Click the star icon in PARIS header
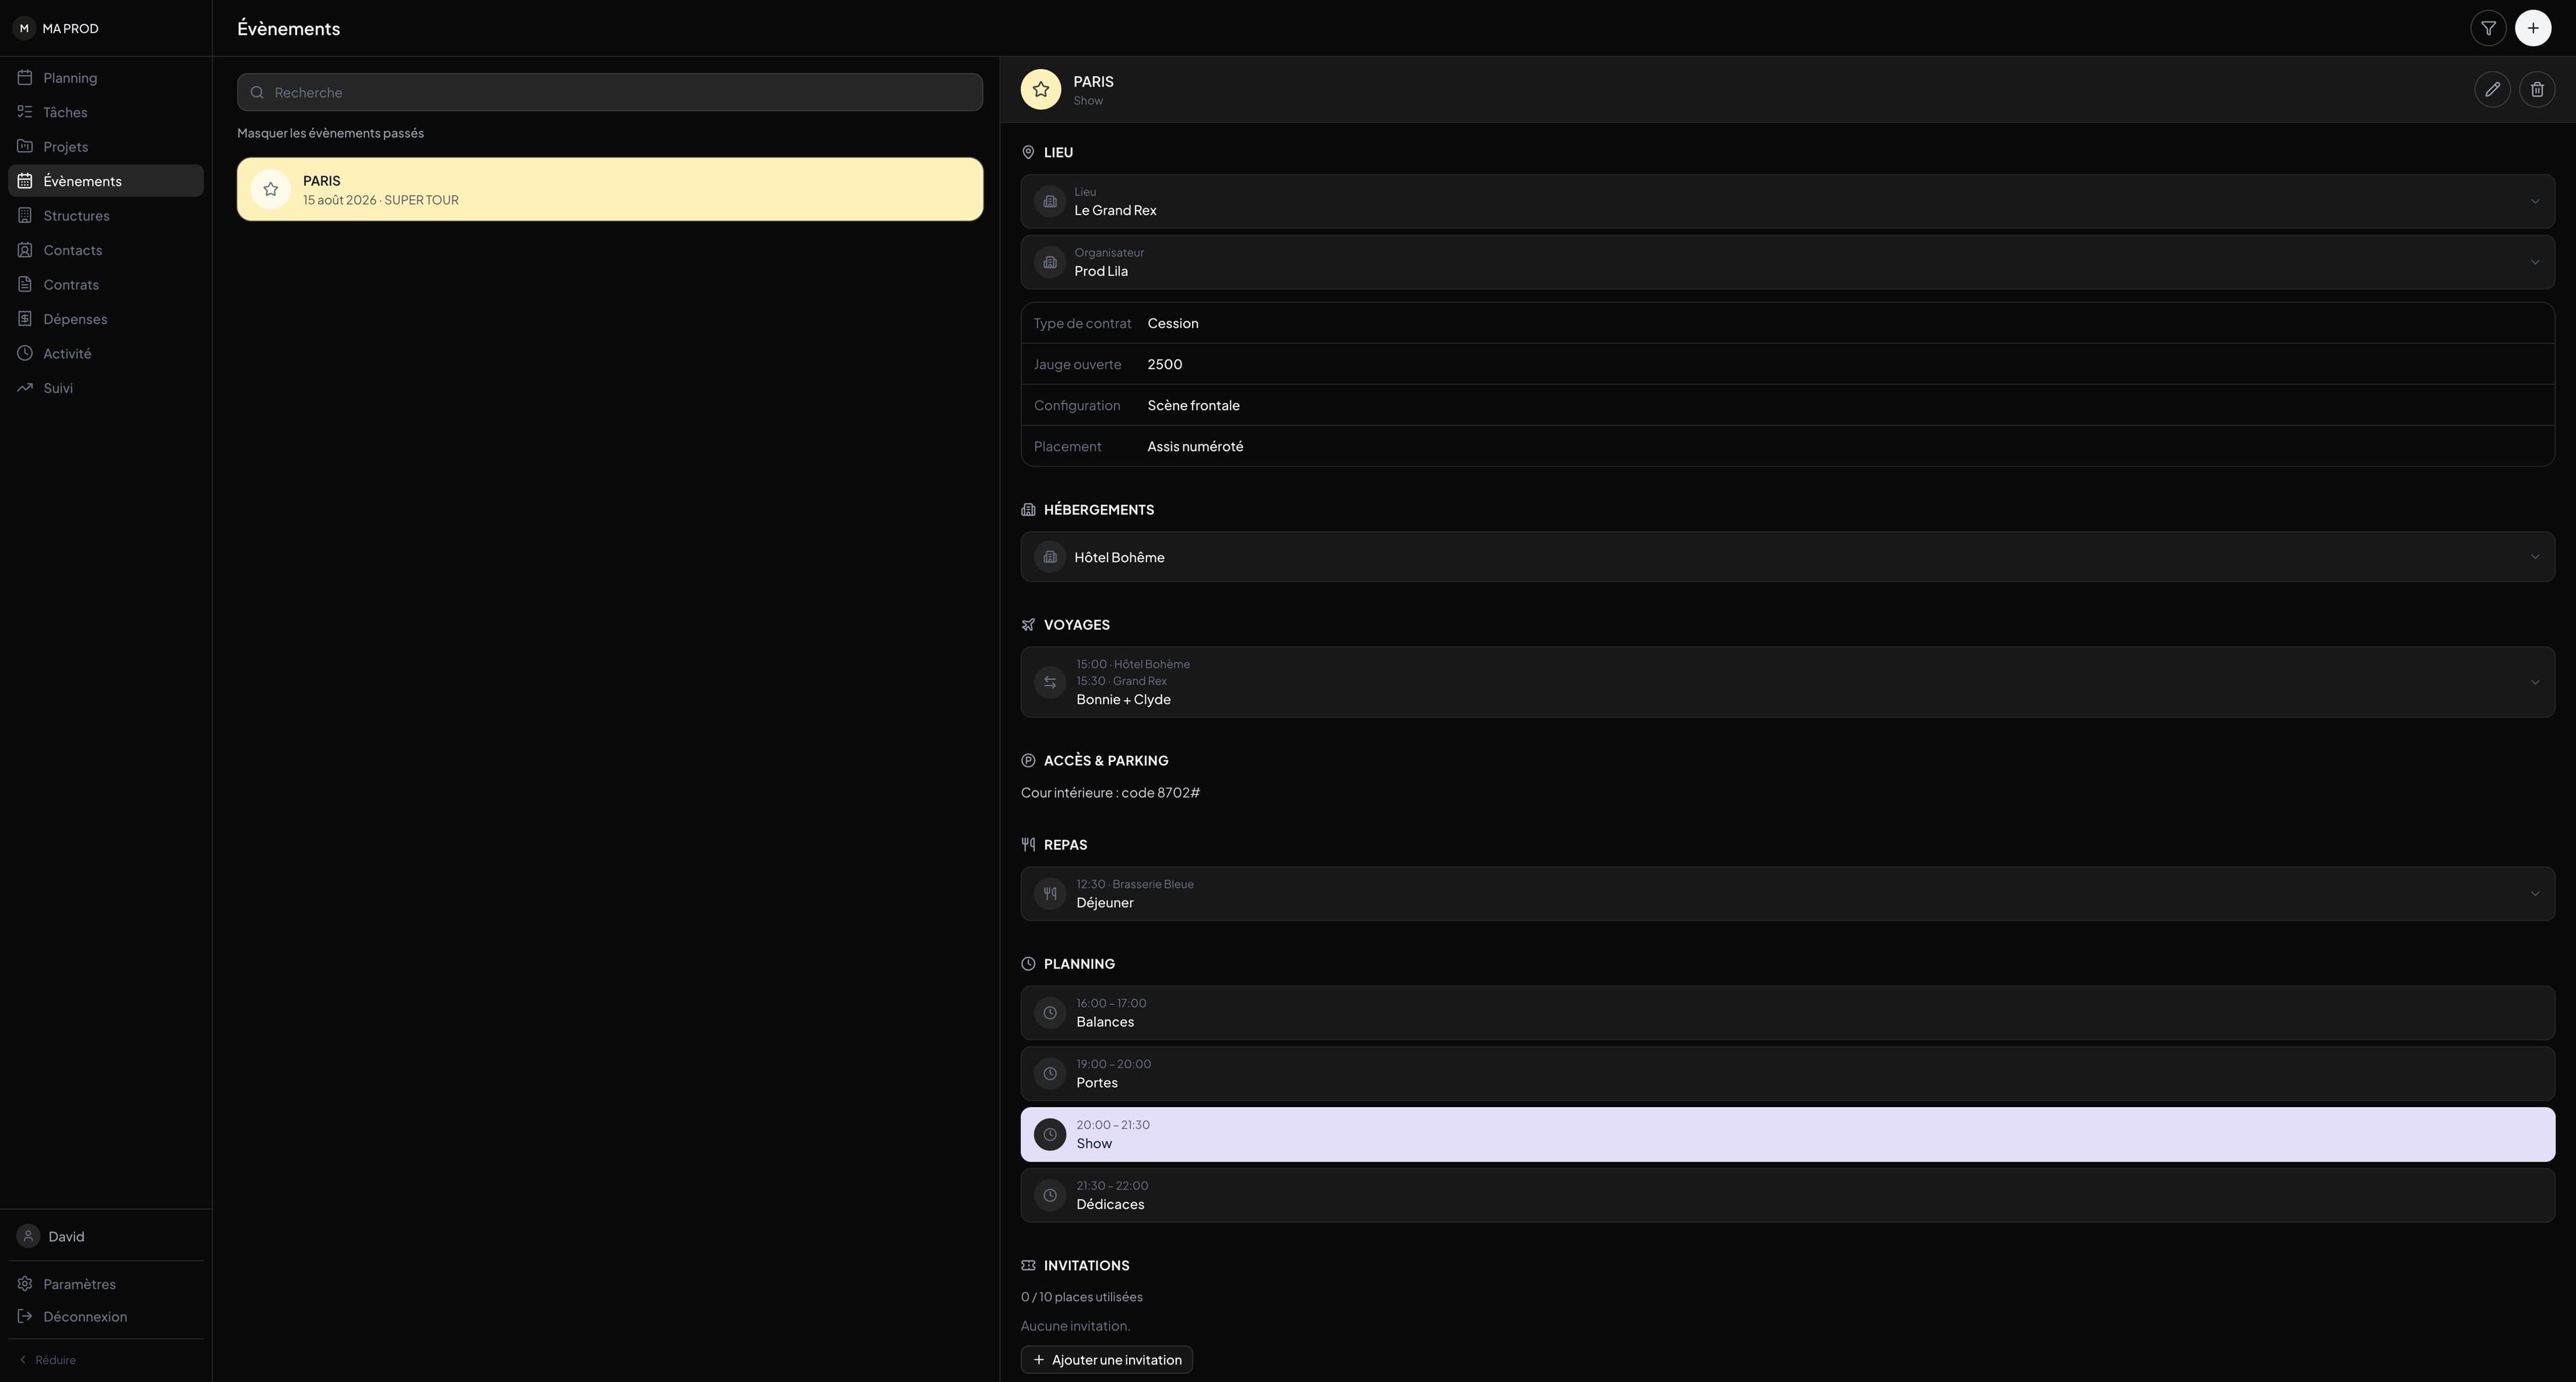The height and width of the screenshot is (1382, 2576). pyautogui.click(x=1040, y=89)
